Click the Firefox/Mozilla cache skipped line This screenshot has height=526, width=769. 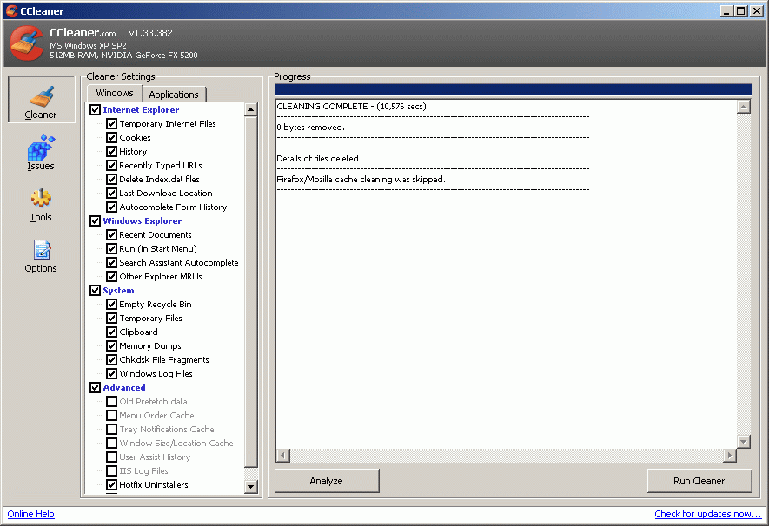click(361, 180)
